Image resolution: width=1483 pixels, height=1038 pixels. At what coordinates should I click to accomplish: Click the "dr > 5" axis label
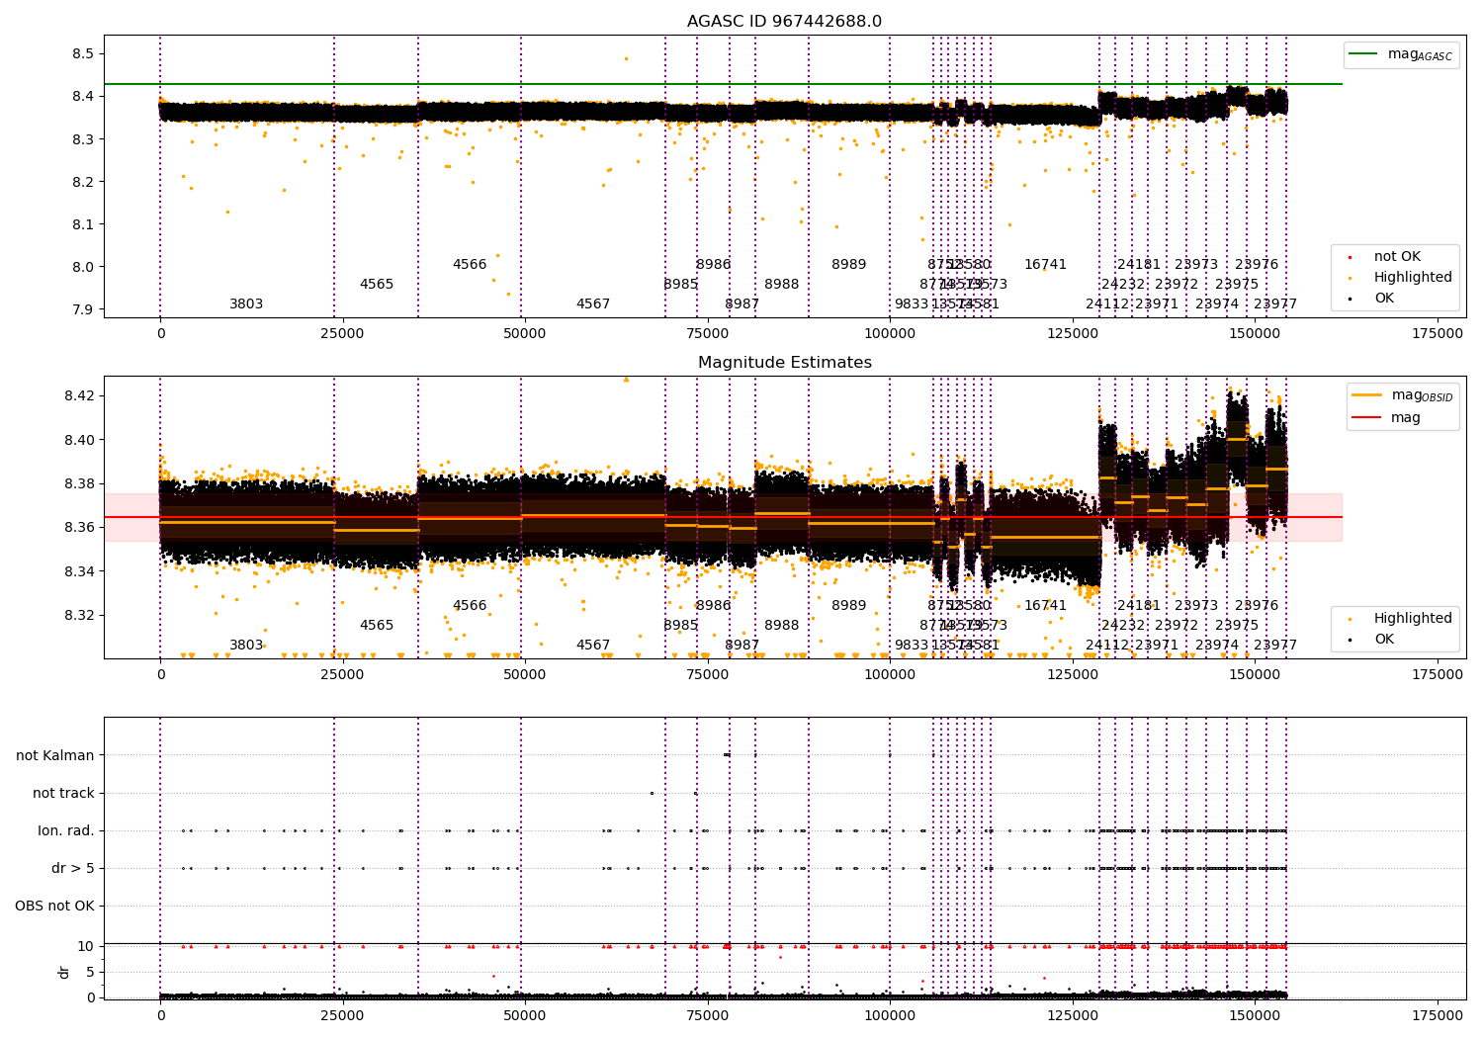pos(73,868)
